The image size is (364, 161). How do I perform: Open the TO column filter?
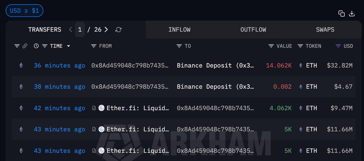pos(179,46)
